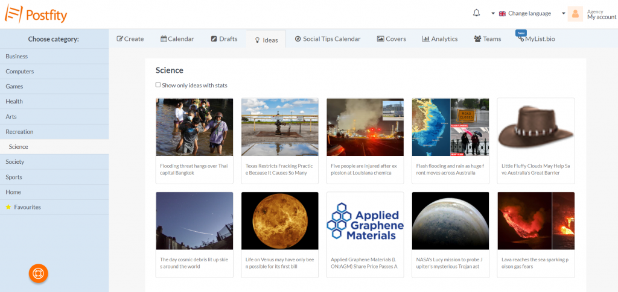Select the Arts category
Image resolution: width=618 pixels, height=292 pixels.
point(54,117)
